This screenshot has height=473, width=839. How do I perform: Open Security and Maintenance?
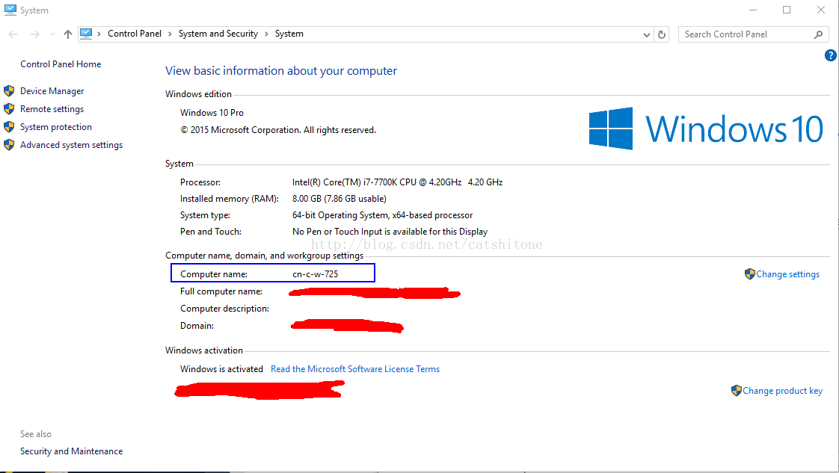point(71,451)
